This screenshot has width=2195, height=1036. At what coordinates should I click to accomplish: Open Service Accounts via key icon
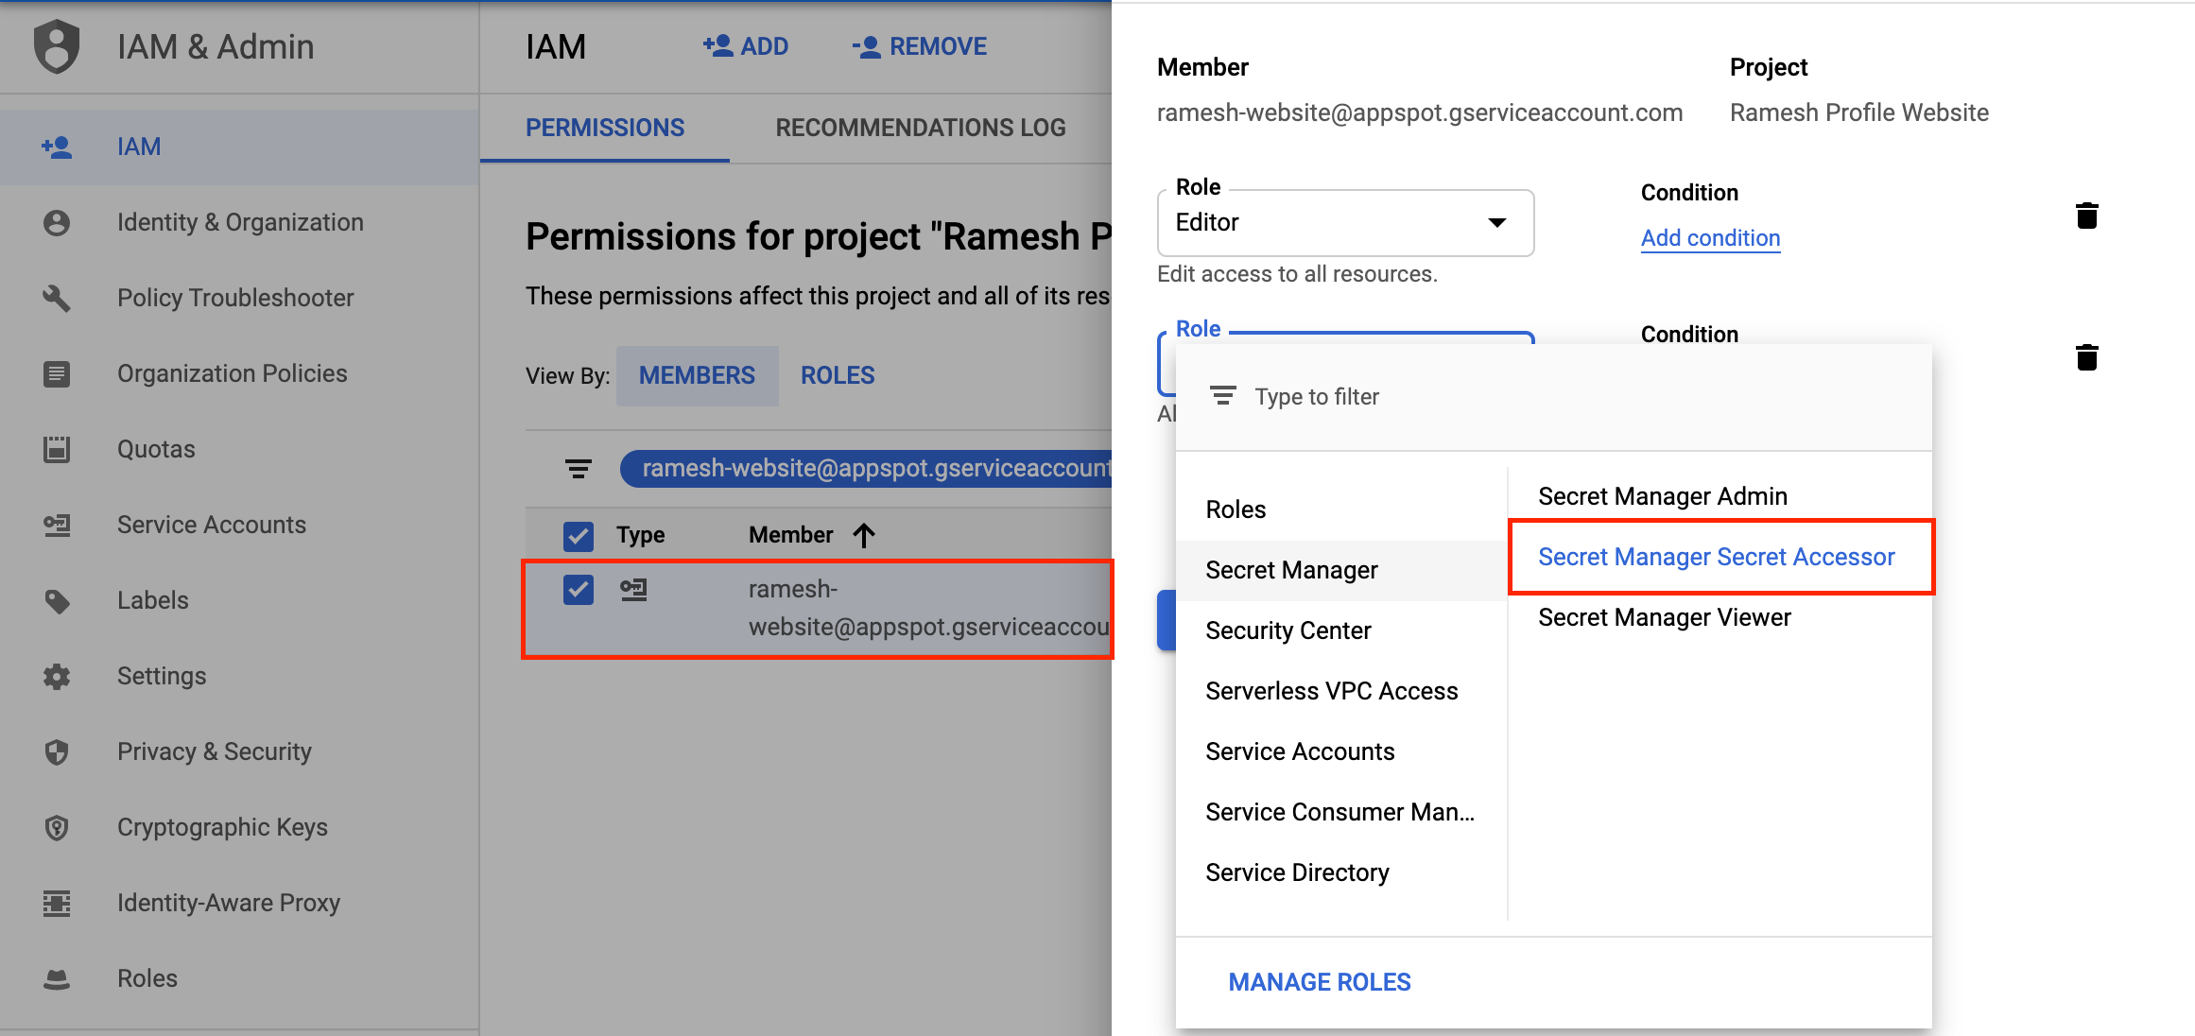(x=57, y=525)
